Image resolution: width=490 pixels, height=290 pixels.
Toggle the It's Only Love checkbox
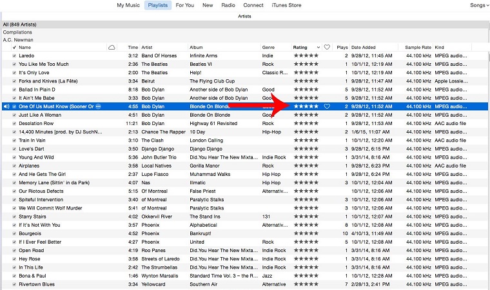click(x=14, y=73)
